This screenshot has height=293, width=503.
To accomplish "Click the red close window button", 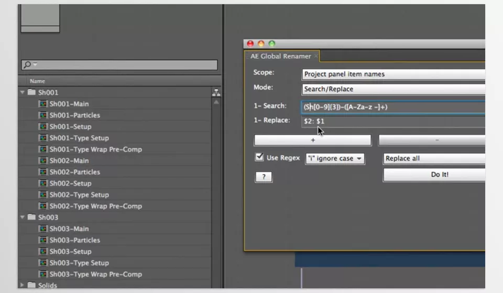I will (x=250, y=44).
